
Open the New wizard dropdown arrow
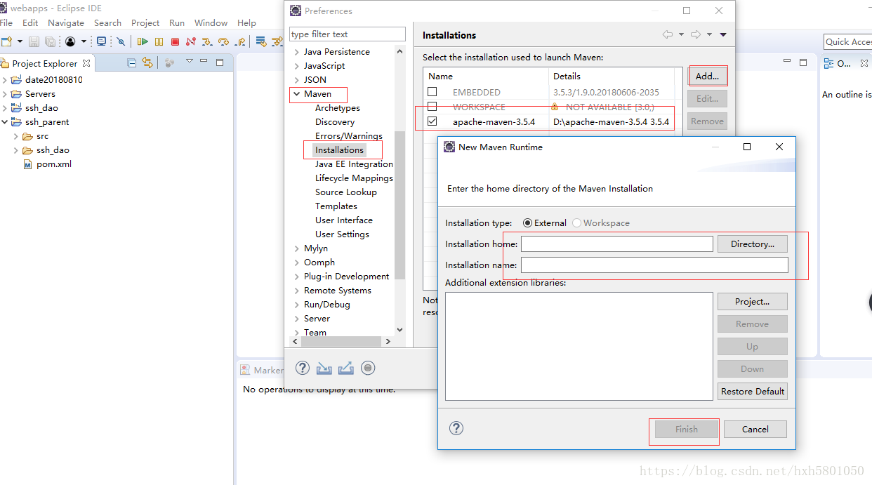tap(20, 41)
